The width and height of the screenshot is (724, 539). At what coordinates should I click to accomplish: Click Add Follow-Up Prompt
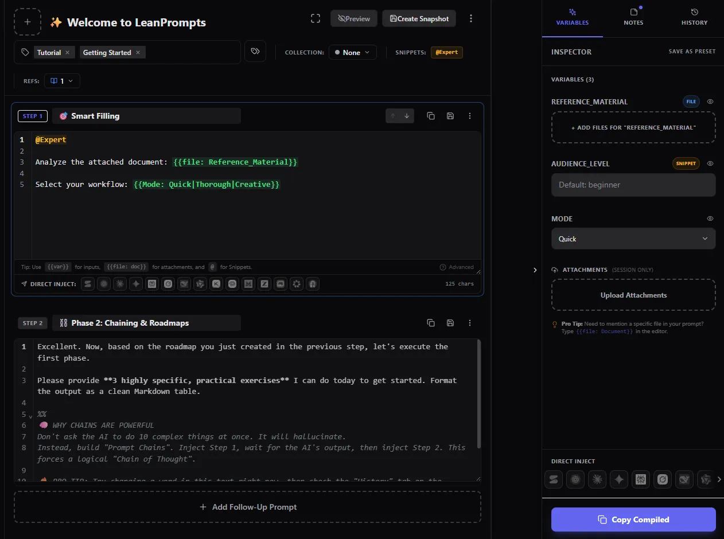click(247, 507)
